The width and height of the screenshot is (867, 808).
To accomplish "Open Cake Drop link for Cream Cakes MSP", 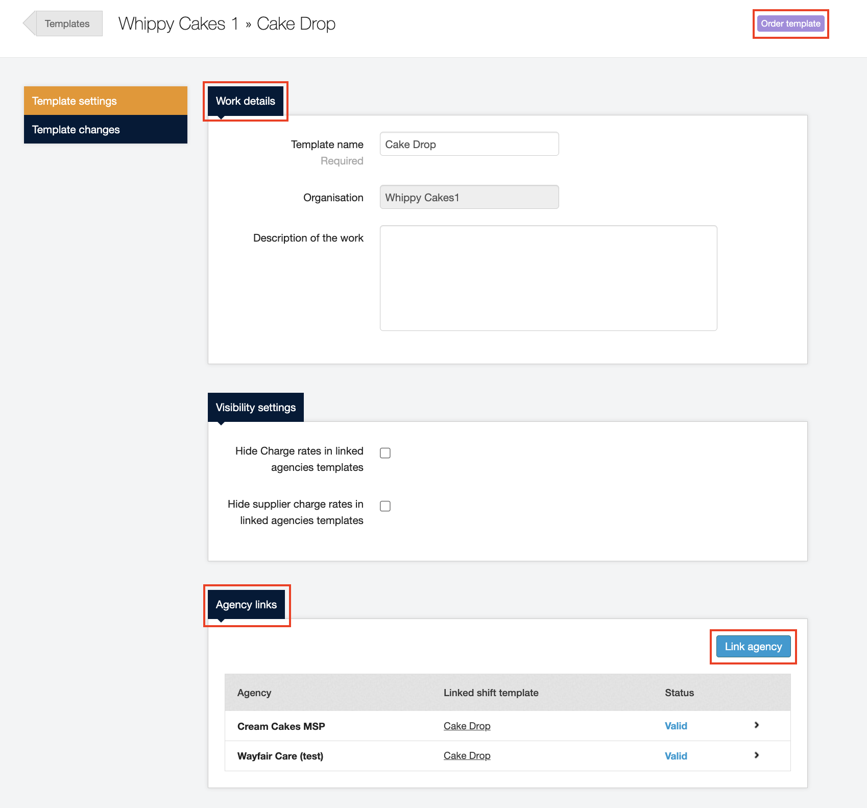I will (x=467, y=726).
